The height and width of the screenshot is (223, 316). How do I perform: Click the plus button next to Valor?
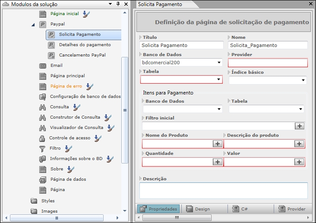(x=299, y=162)
